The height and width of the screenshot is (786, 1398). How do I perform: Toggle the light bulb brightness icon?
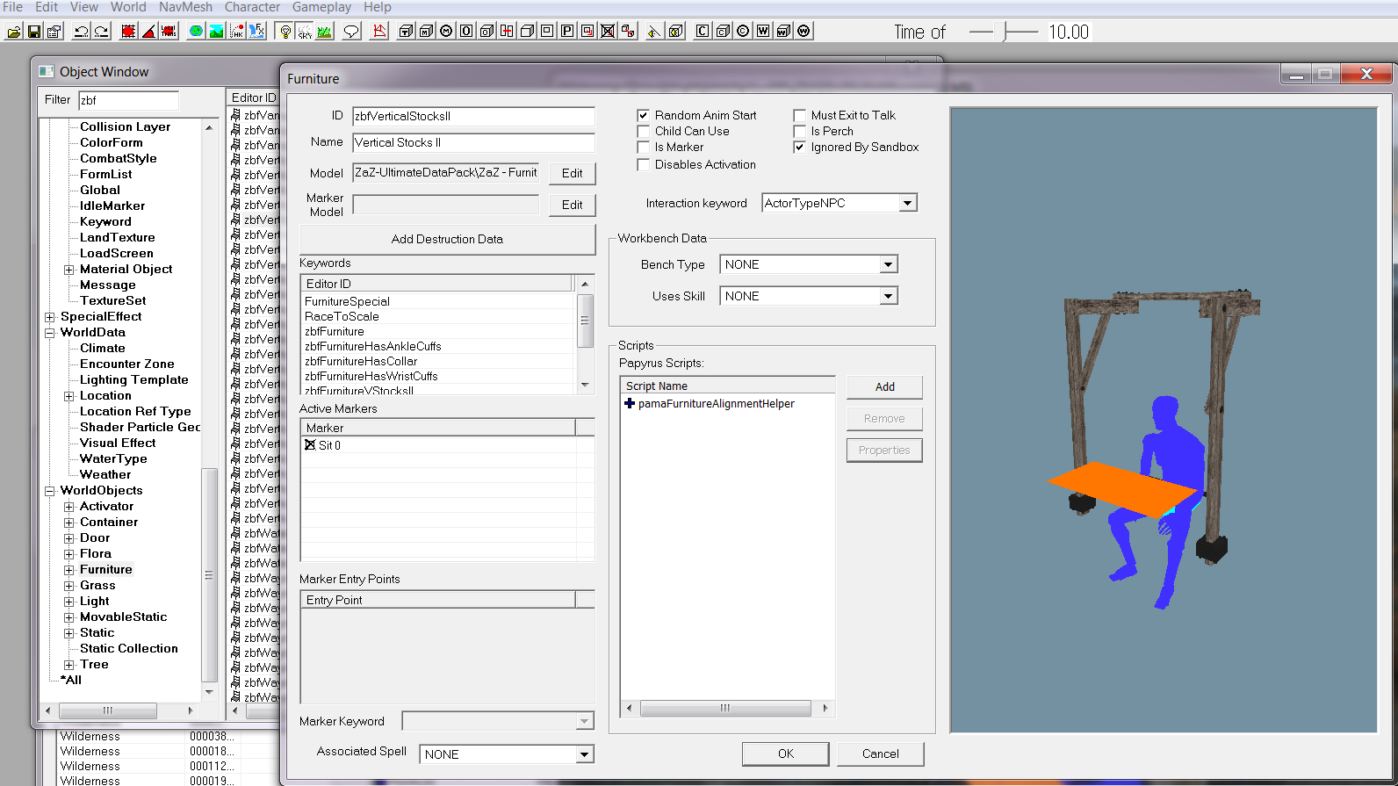pyautogui.click(x=285, y=32)
